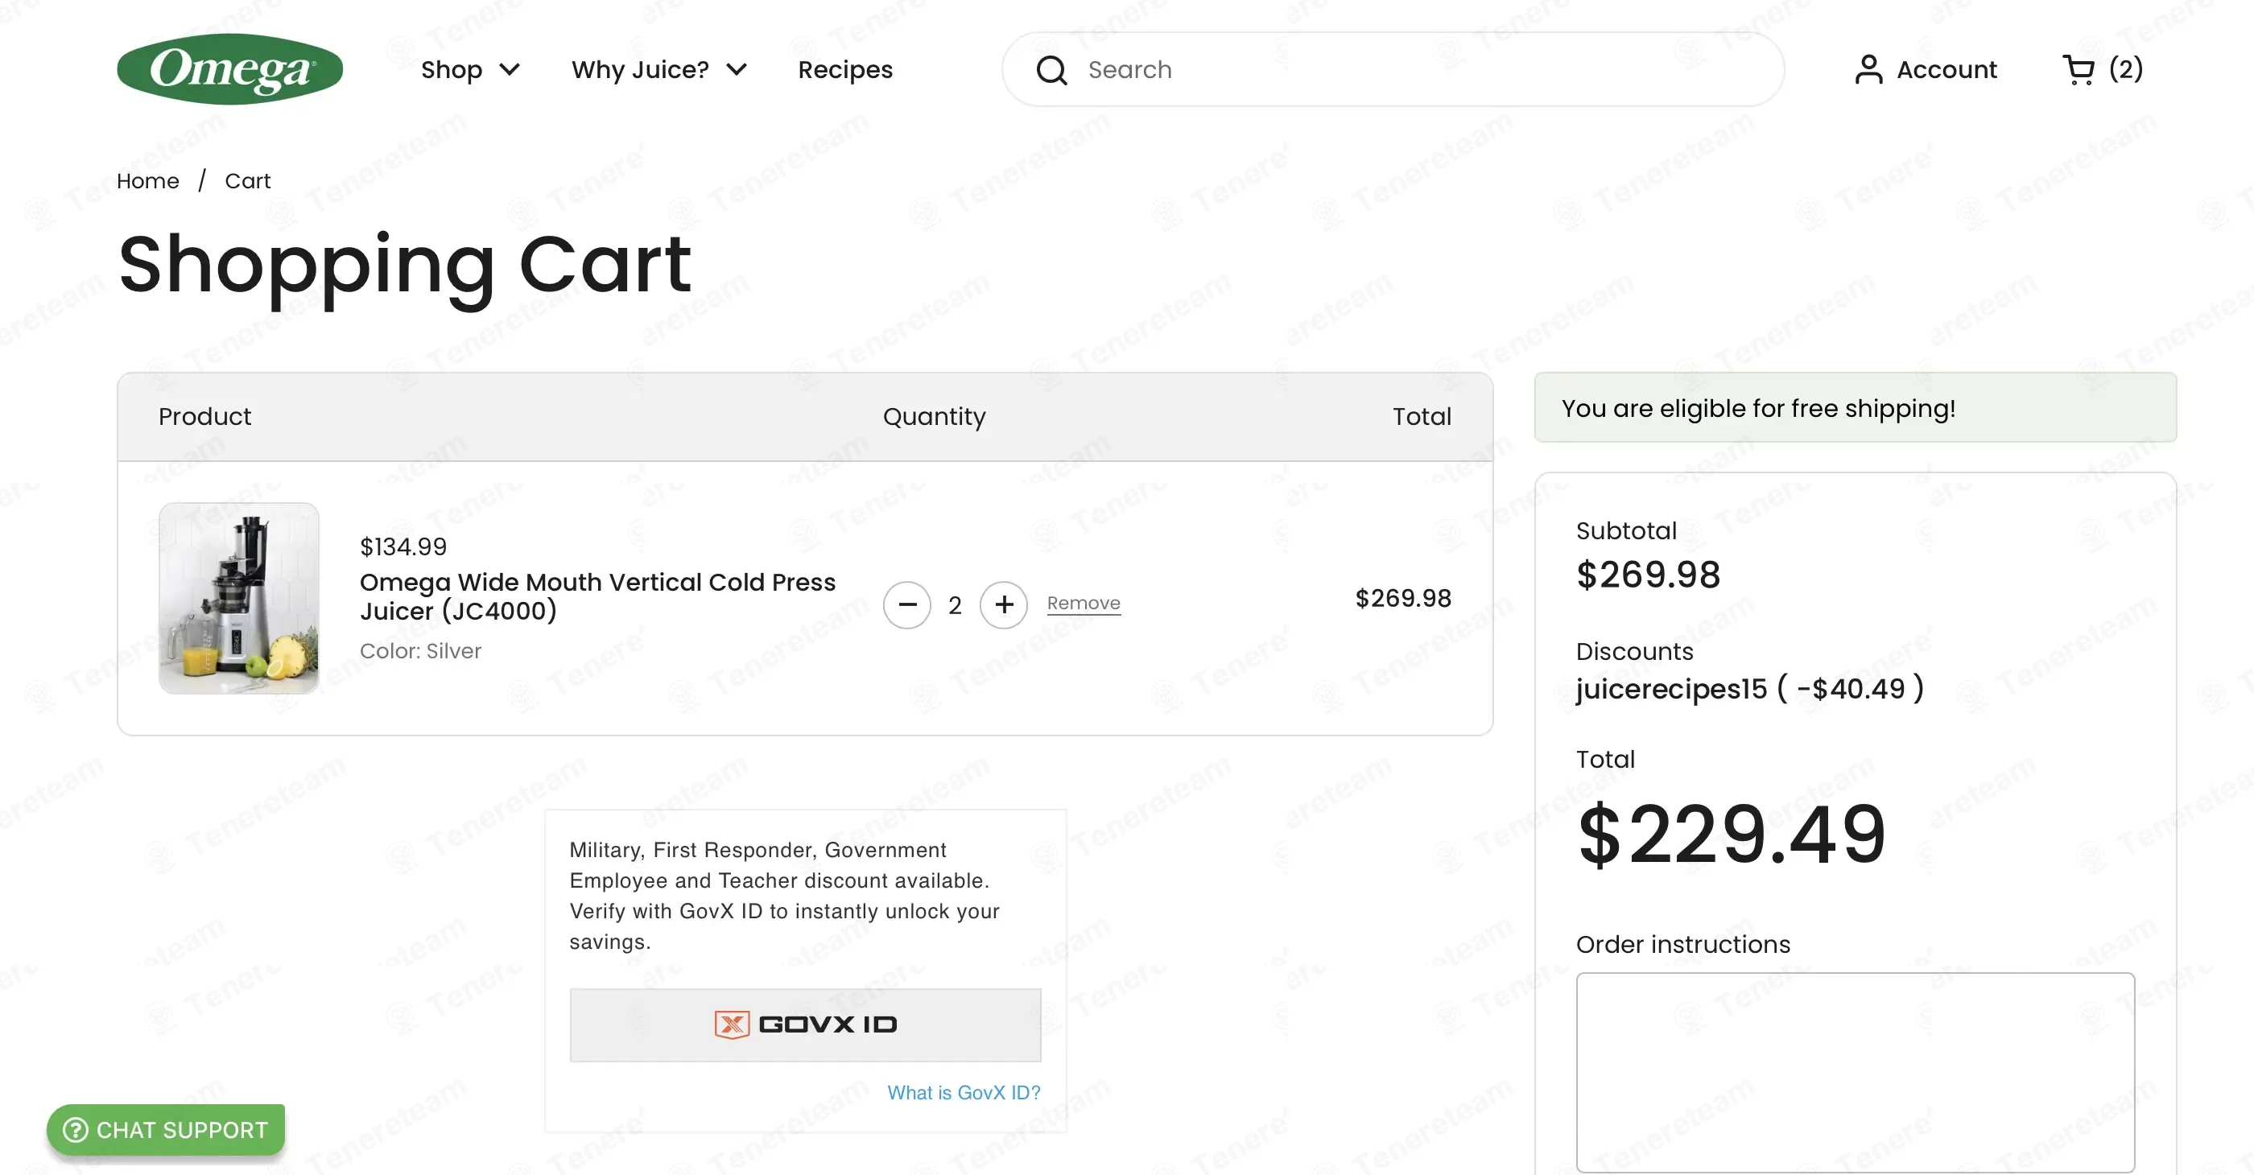The image size is (2254, 1175).
Task: Click the Cart breadcrumb
Action: tap(248, 180)
